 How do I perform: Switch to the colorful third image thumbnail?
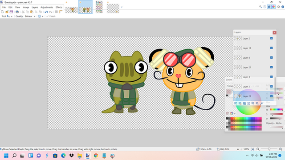point(99,7)
